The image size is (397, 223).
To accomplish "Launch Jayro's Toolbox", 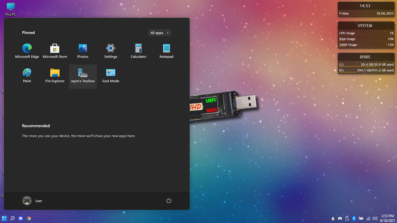I will tap(83, 76).
